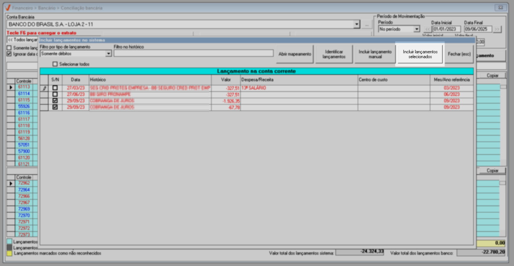The height and width of the screenshot is (266, 514).
Task: Check the box on the 27/03/23 entry
Action: [x=55, y=88]
